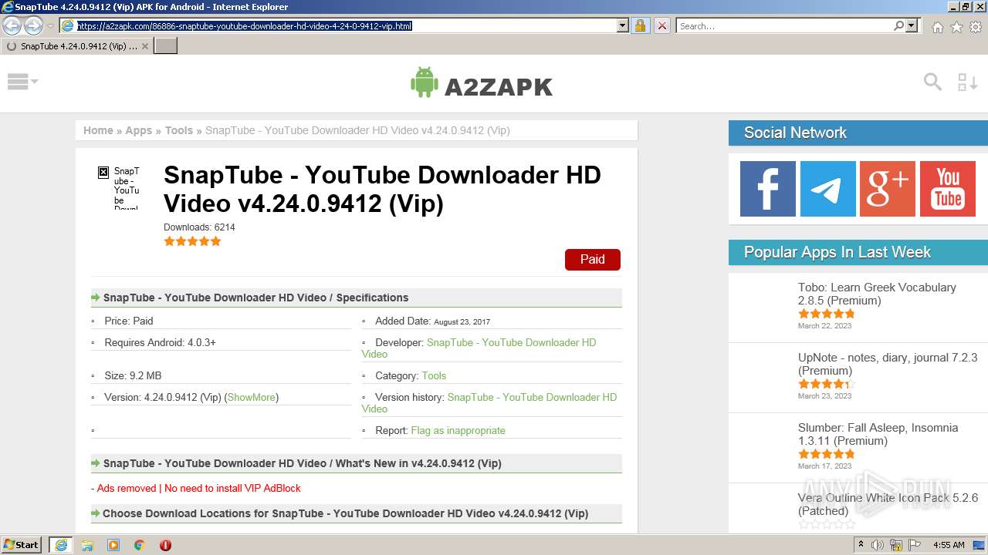Image resolution: width=988 pixels, height=555 pixels.
Task: Go to Home breadcrumb
Action: tap(98, 130)
